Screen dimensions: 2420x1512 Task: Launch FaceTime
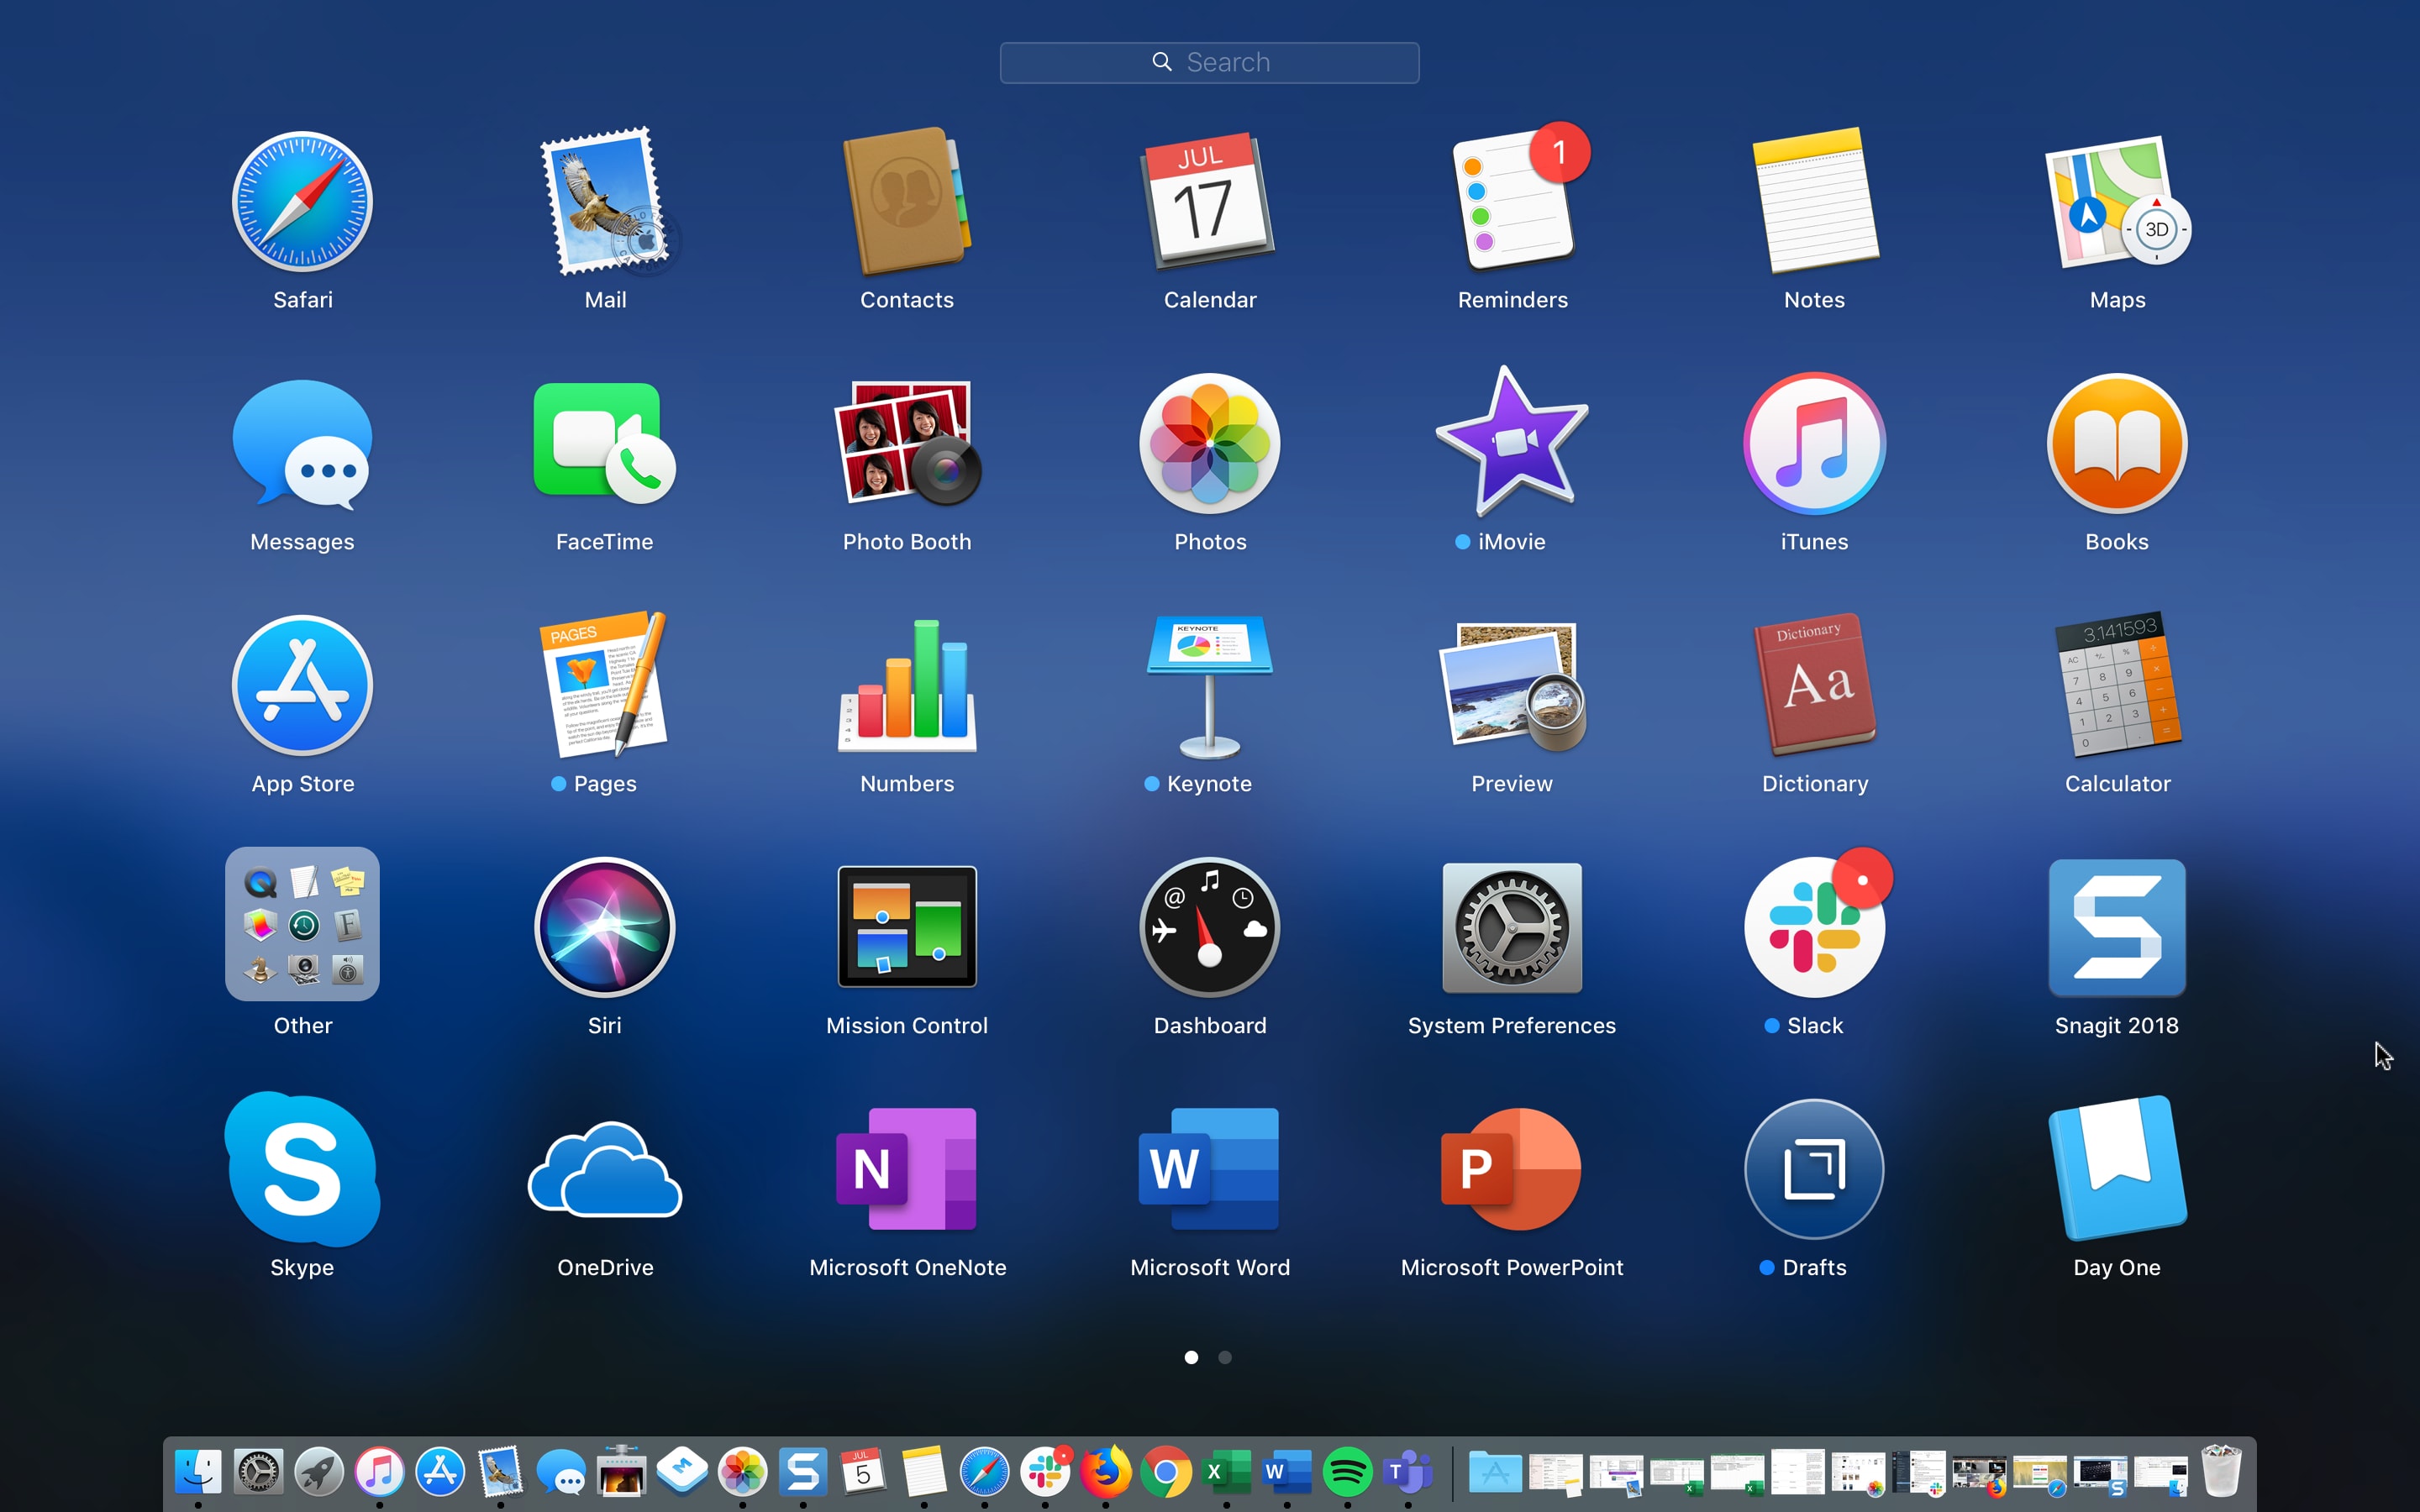click(604, 445)
